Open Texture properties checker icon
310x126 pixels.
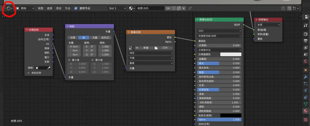tap(306, 120)
